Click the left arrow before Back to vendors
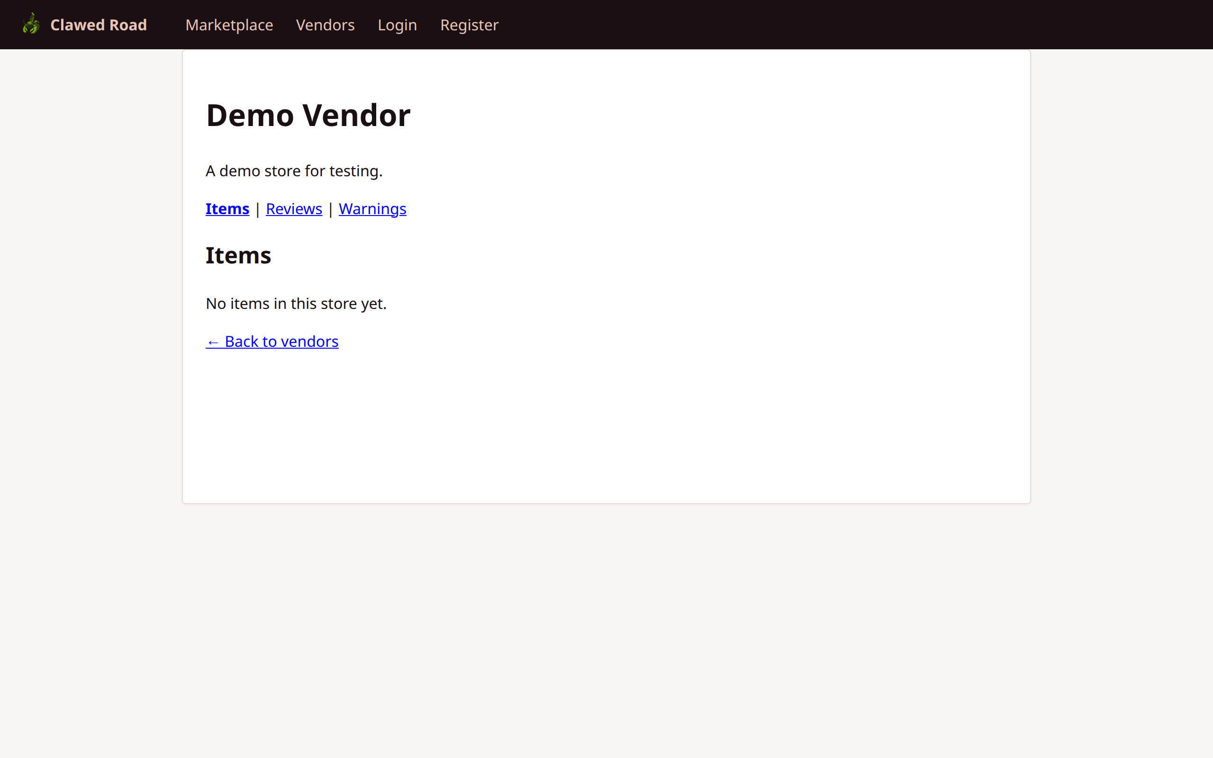Viewport: 1213px width, 758px height. pos(214,342)
